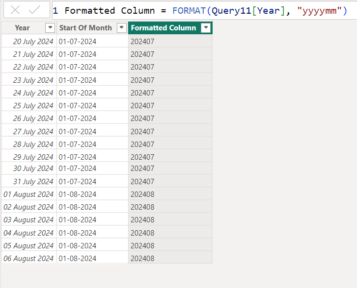Image resolution: width=357 pixels, height=288 pixels.
Task: Open the Year column filter dropdown
Action: [x=50, y=28]
